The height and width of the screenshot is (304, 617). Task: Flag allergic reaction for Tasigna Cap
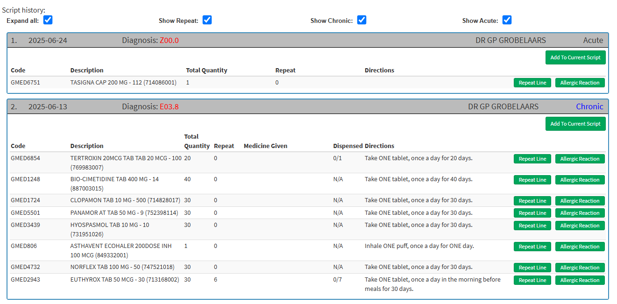(x=580, y=83)
